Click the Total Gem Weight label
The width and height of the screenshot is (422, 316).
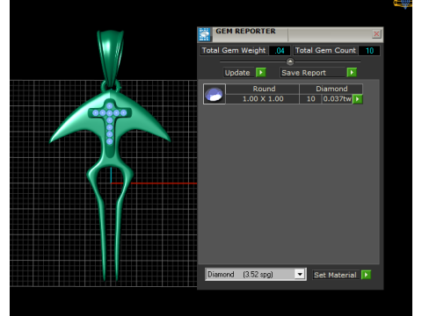coord(234,50)
